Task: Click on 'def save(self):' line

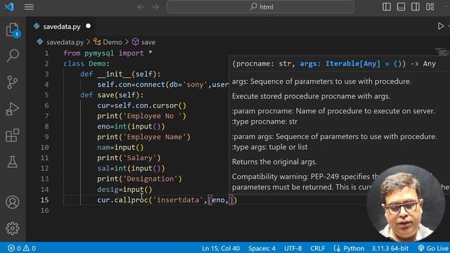Action: tap(112, 95)
